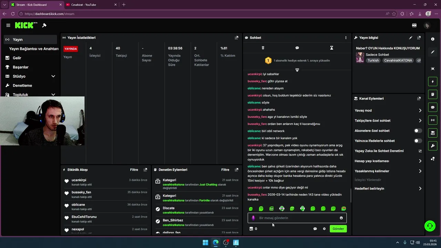This screenshot has width=441, height=248.
Task: Click the red YAYINDA live badge
Action: (71, 49)
